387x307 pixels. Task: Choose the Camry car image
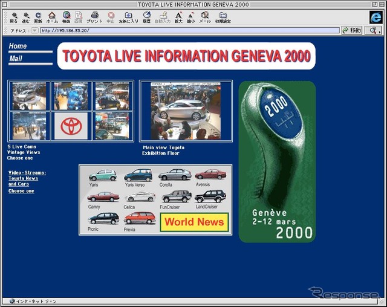pyautogui.click(x=103, y=197)
